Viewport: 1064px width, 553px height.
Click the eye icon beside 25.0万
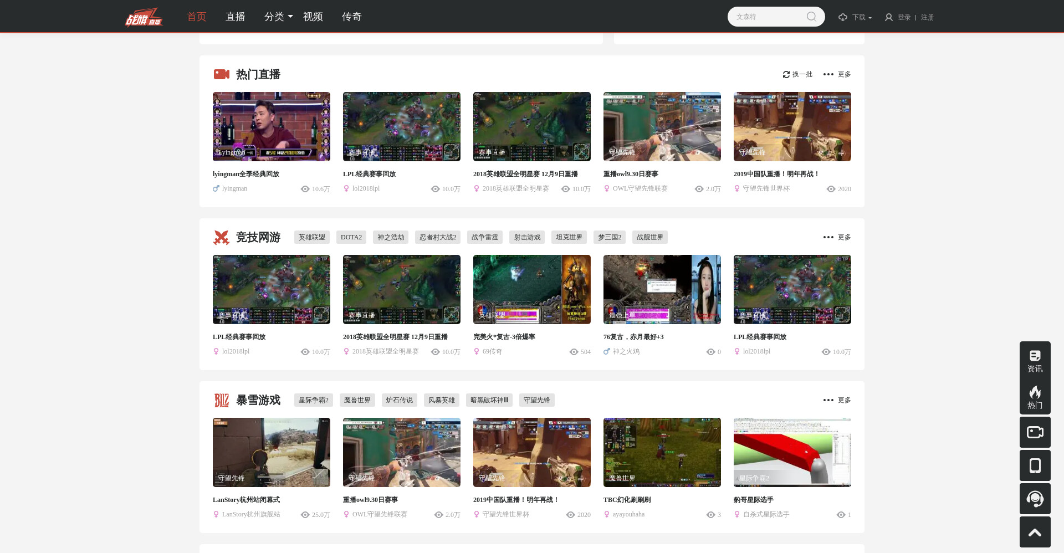click(305, 515)
